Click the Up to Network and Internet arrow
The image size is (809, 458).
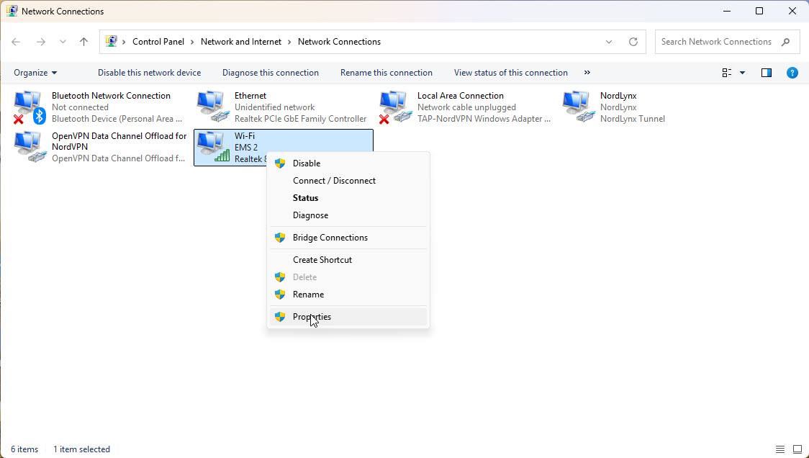pyautogui.click(x=84, y=42)
